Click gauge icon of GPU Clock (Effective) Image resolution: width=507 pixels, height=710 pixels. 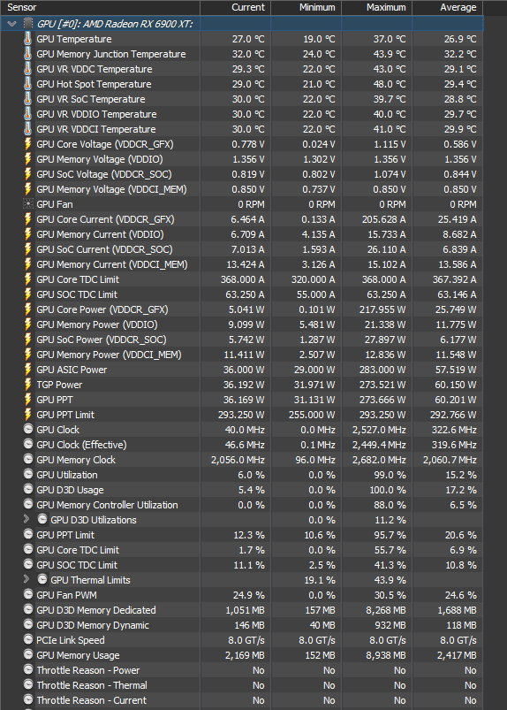28,444
